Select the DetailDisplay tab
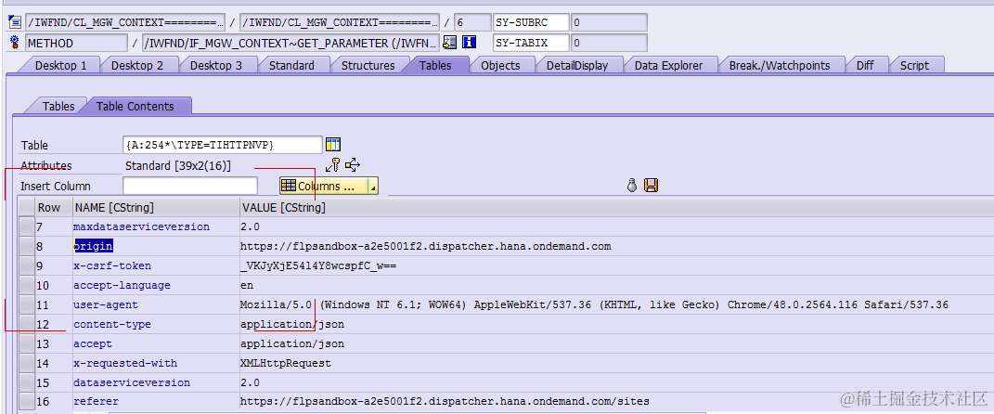This screenshot has height=414, width=994. click(577, 65)
